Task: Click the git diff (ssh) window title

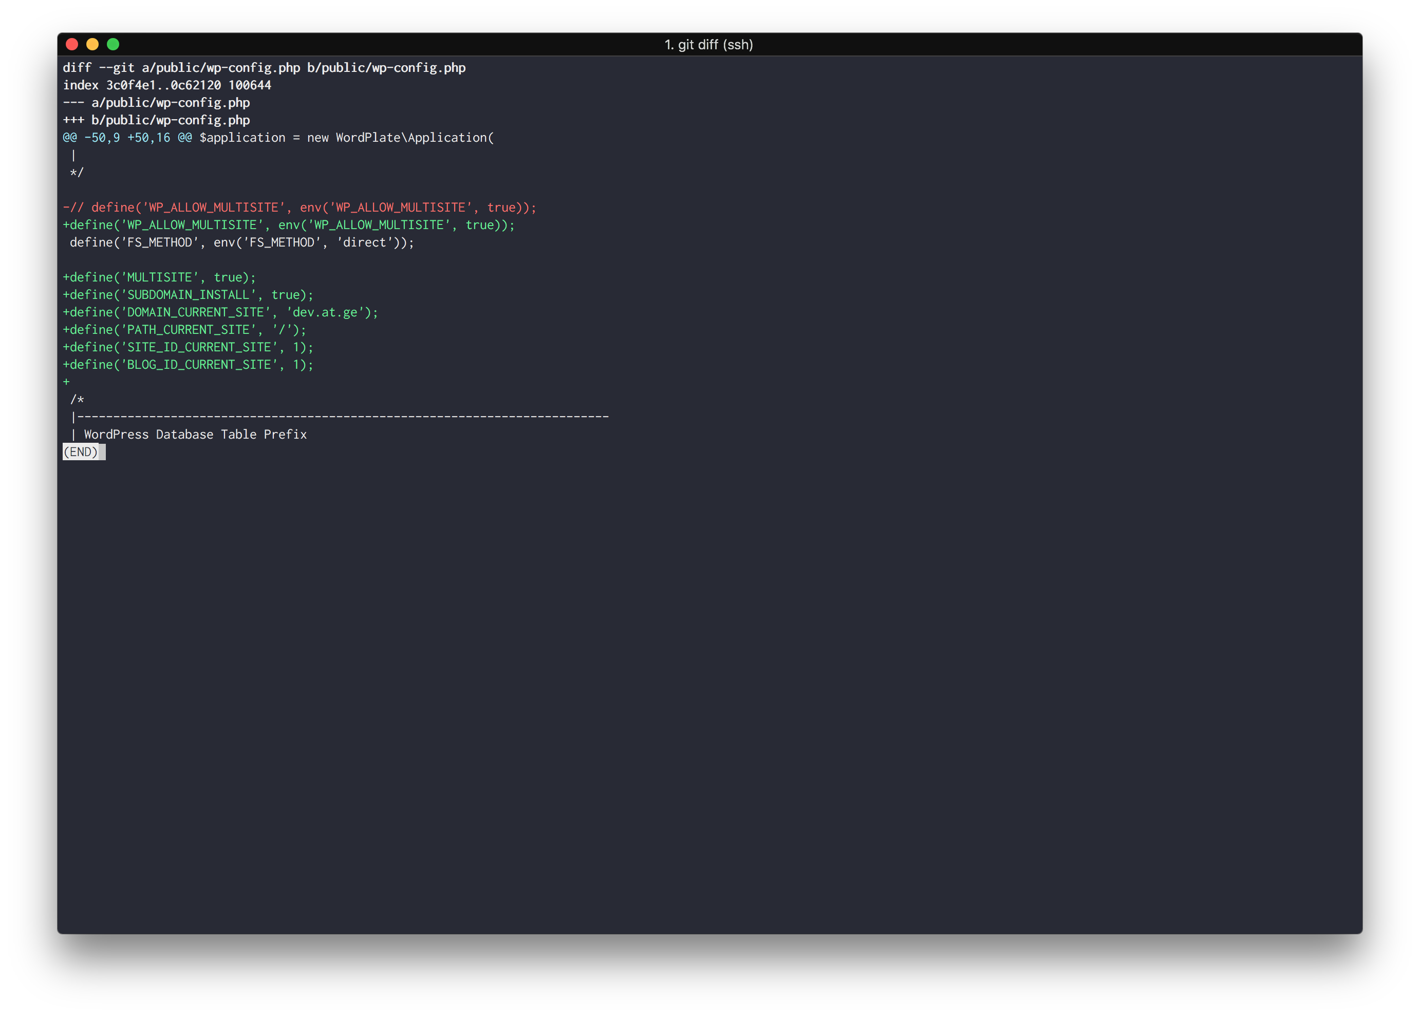Action: [x=709, y=44]
